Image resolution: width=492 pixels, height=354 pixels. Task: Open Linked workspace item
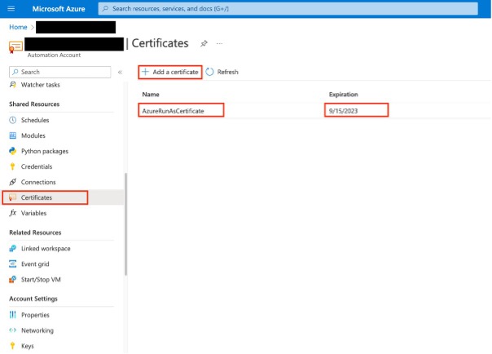click(46, 249)
